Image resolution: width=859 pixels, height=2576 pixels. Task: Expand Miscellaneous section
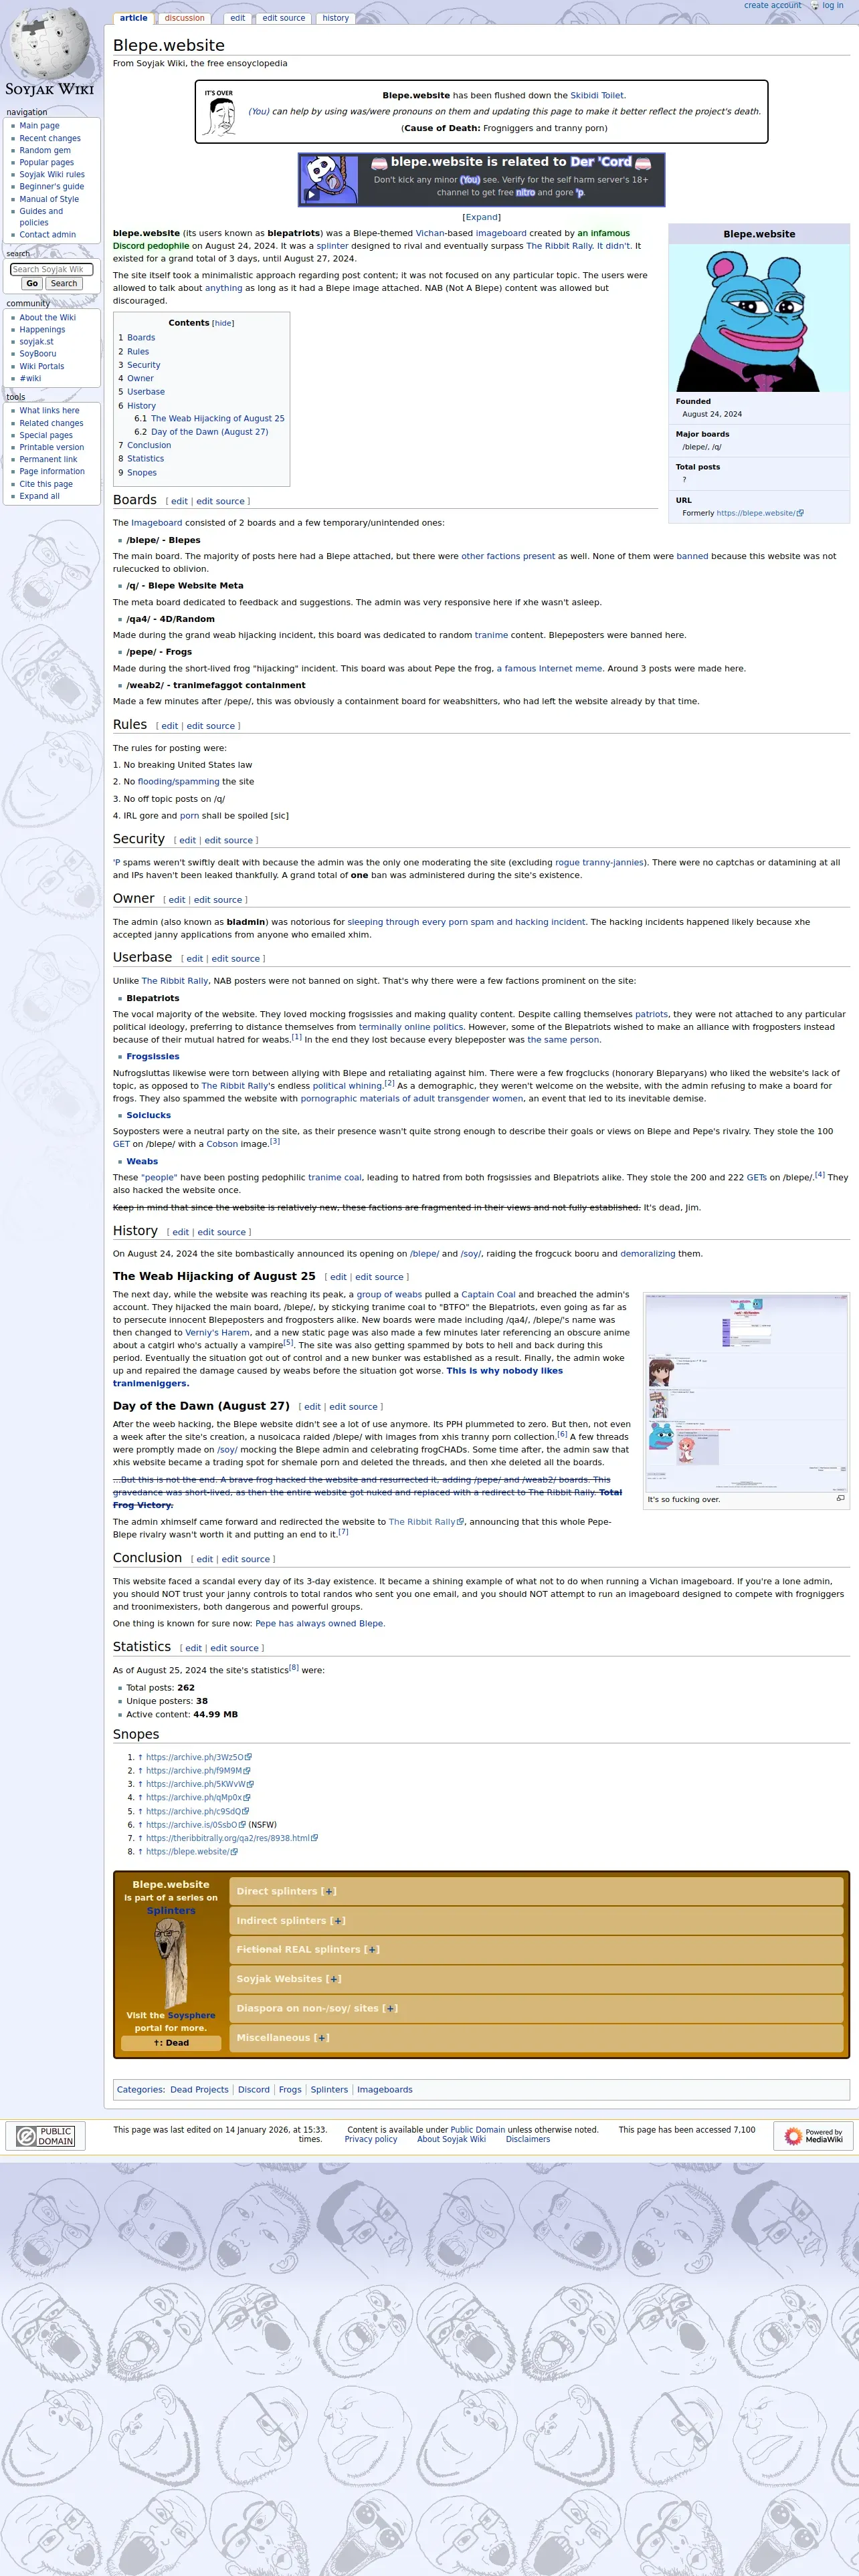[x=321, y=2037]
